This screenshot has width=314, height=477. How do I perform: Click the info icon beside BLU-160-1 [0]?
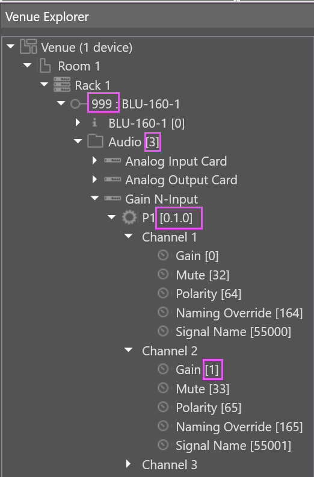95,123
